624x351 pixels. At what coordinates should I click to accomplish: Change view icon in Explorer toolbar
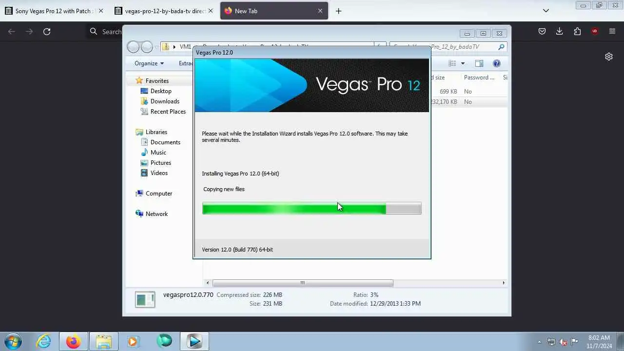tap(452, 63)
